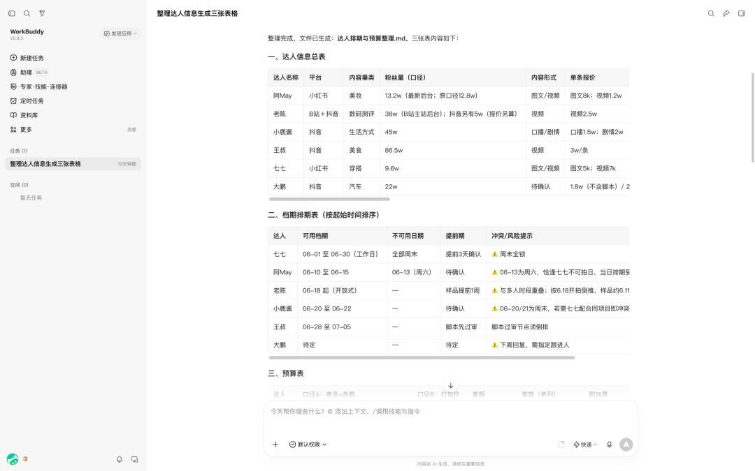
Task: Click the 空间 (0) section header
Action: point(20,185)
